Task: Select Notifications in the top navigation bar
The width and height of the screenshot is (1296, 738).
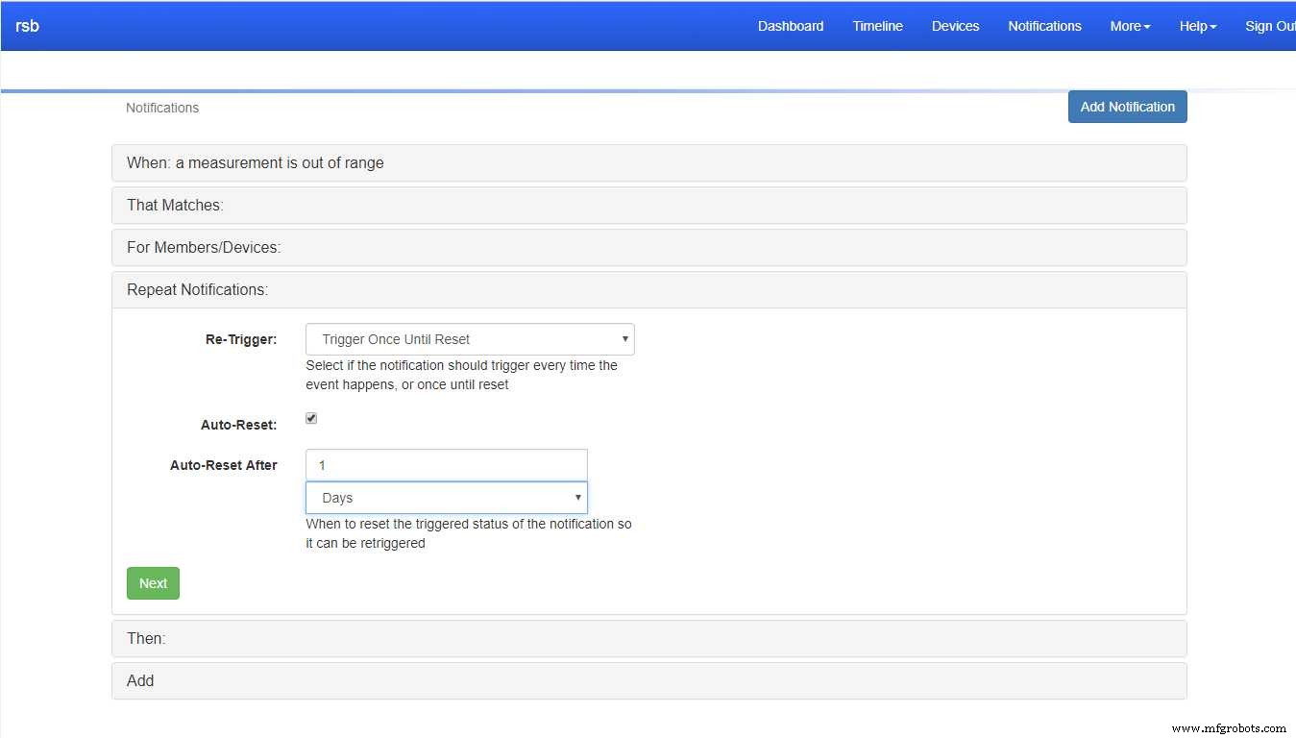Action: coord(1044,26)
